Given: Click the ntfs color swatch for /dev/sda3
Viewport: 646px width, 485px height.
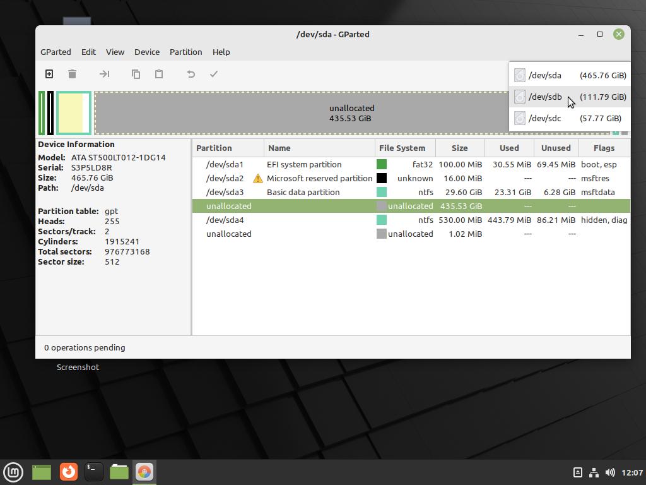Looking at the screenshot, I should click(x=382, y=192).
